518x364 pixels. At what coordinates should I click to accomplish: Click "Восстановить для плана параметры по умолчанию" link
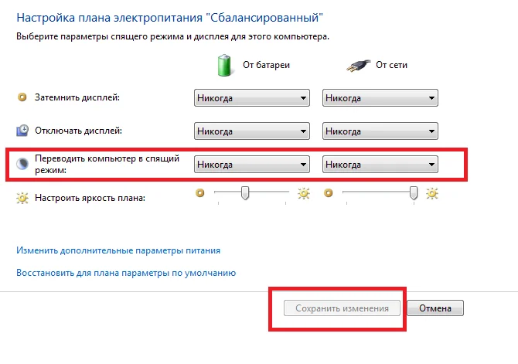coord(126,273)
